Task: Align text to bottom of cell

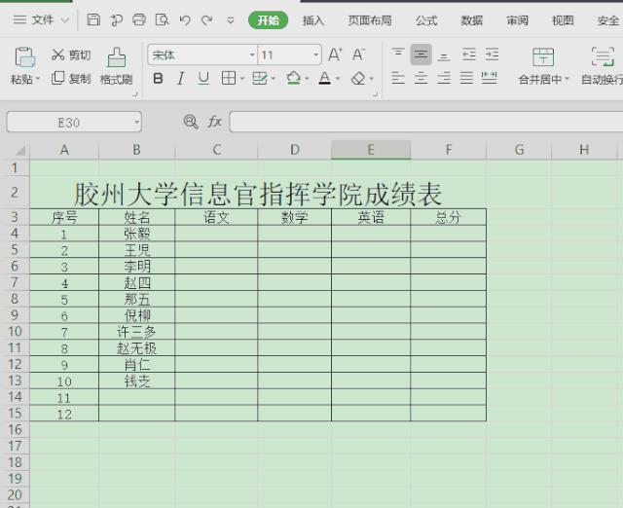Action: click(x=444, y=55)
